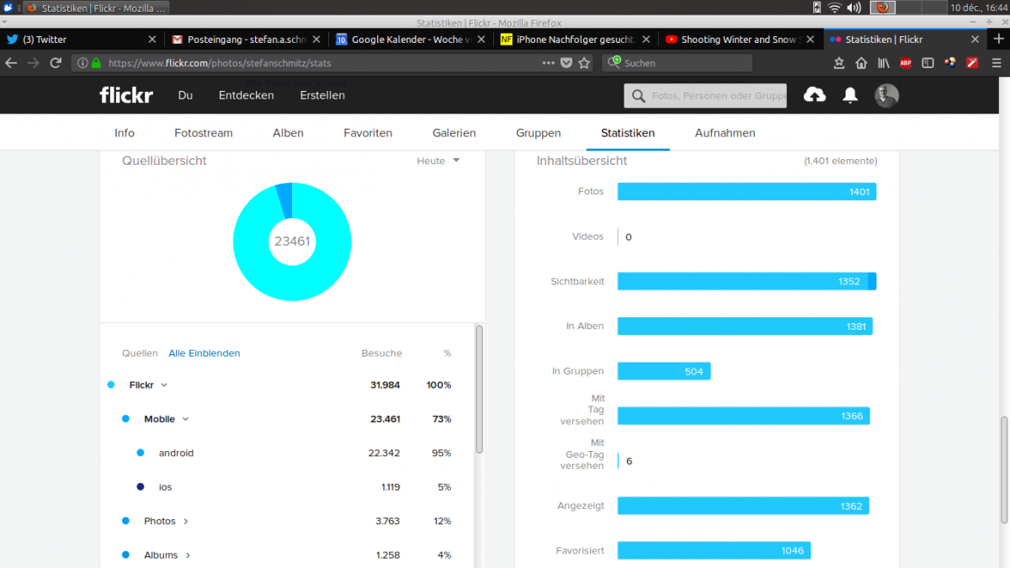Open the user profile avatar

(887, 95)
